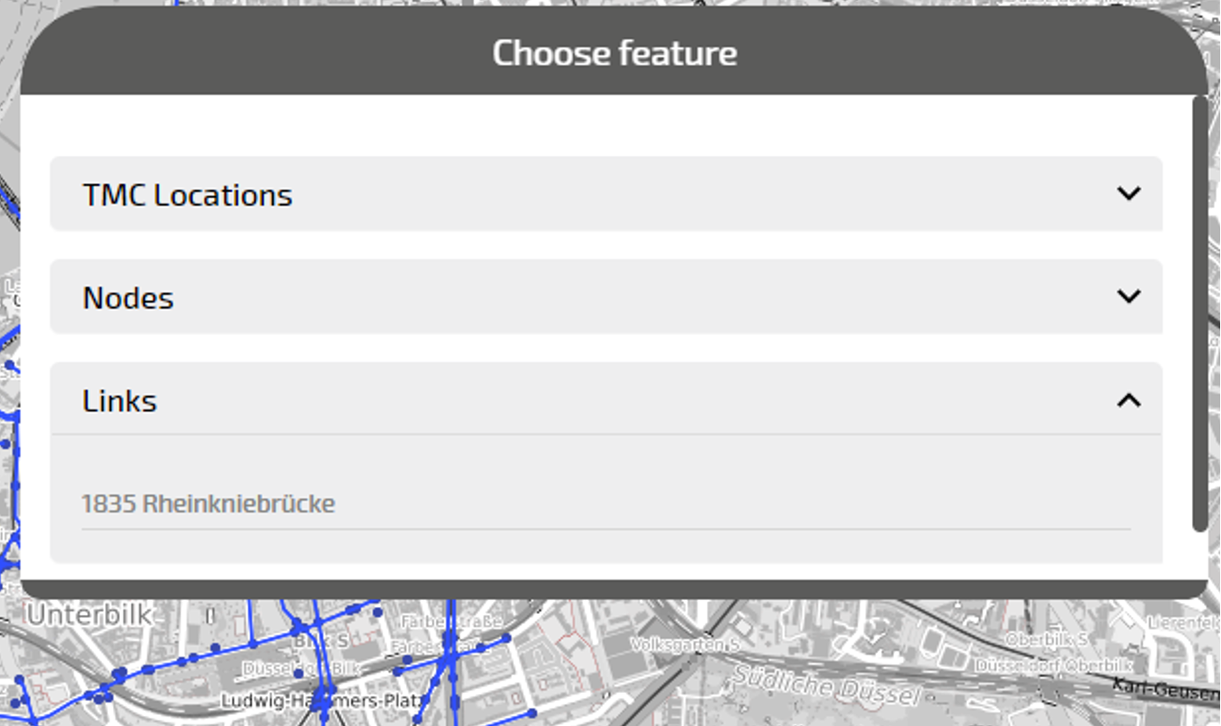Screen dimensions: 1221x726
Task: Click the Unterbilk district label on map
Action: pos(89,616)
